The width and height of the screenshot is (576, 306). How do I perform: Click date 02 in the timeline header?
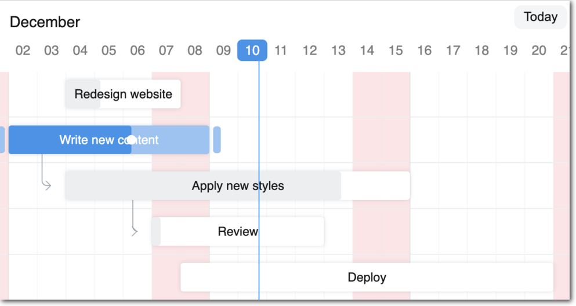(23, 50)
